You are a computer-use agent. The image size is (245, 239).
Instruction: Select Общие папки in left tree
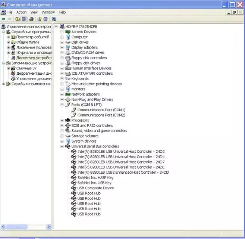(28, 42)
